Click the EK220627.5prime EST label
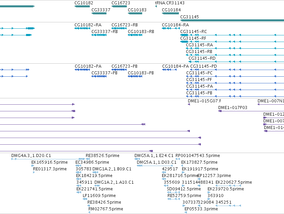Image resolution: width=284 pixels, height=214 pixels. (x=234, y=182)
